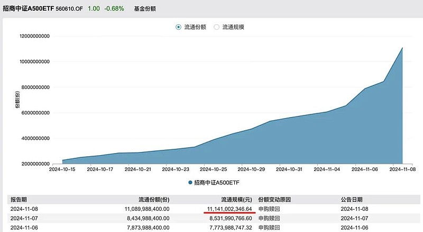Click x-axis label 2024-10-23

pyautogui.click(x=176, y=169)
